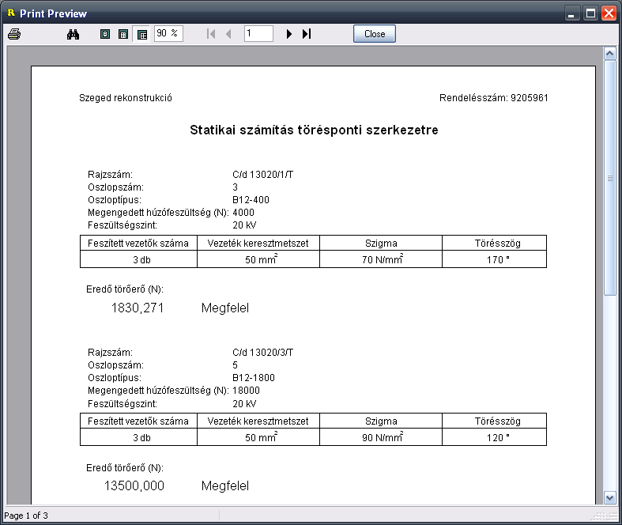
Task: Click 'Megfelel' next to 13500,000
Action: tap(225, 486)
